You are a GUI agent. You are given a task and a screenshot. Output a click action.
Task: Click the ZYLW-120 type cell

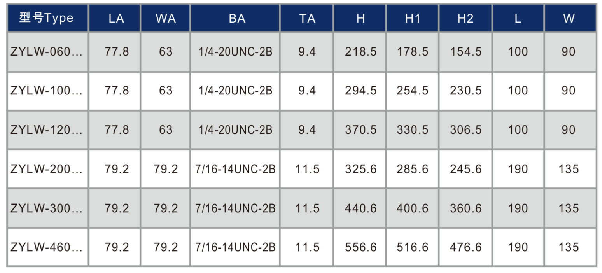(x=47, y=129)
